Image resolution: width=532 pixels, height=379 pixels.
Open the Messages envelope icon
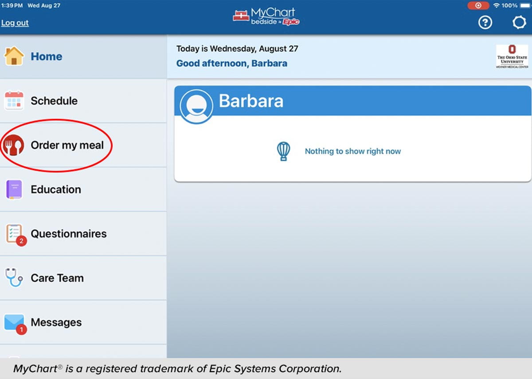(15, 322)
